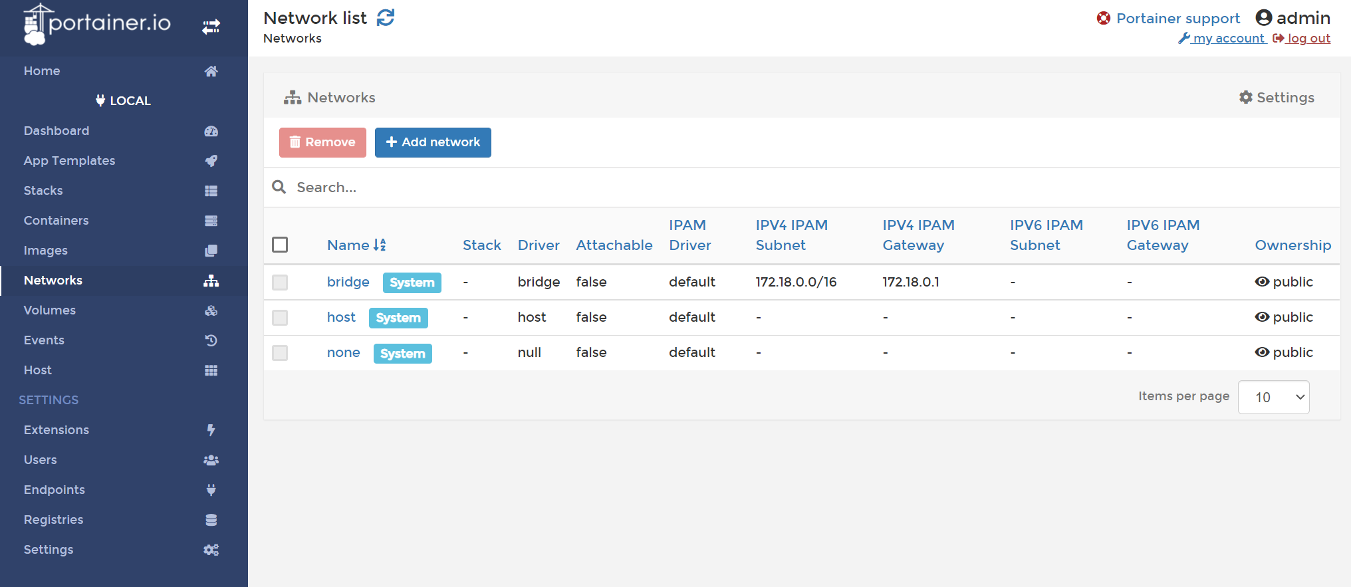Sort by the Ownership column header
Viewport: 1351px width, 587px height.
click(x=1292, y=245)
